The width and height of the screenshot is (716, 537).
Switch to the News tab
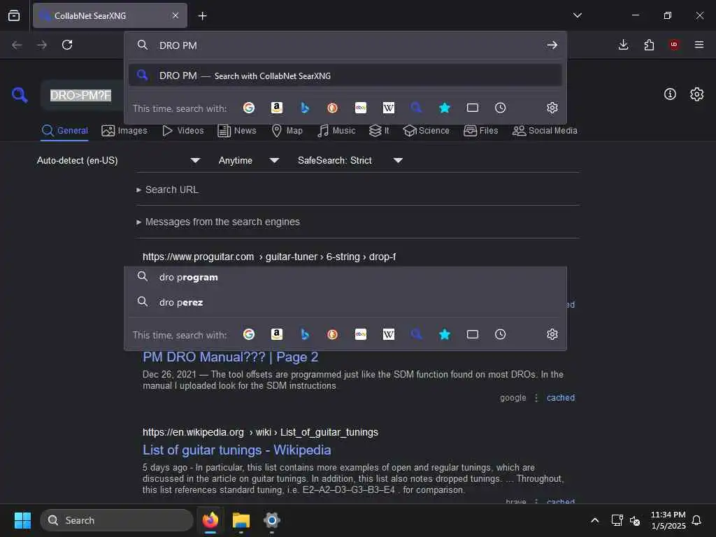(237, 131)
